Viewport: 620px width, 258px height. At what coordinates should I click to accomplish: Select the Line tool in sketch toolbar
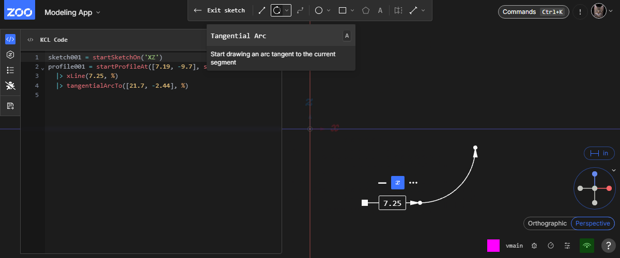coord(261,10)
